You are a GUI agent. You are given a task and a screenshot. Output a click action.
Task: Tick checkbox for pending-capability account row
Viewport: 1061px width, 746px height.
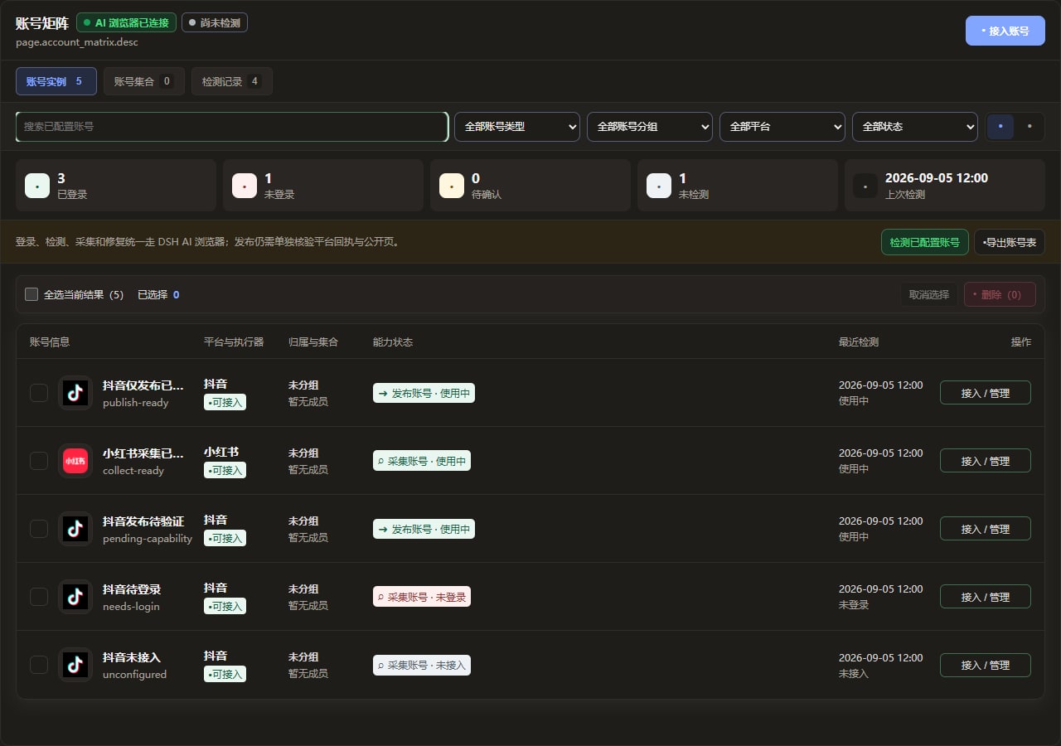39,529
